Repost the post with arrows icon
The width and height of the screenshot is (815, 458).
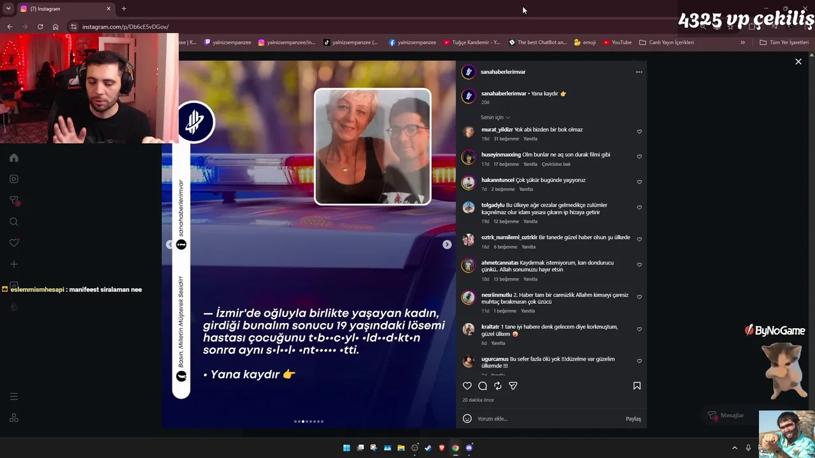pyautogui.click(x=498, y=385)
